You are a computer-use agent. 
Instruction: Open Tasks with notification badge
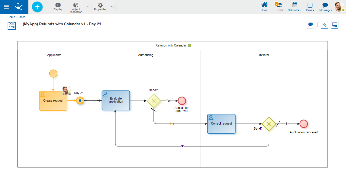click(x=280, y=7)
